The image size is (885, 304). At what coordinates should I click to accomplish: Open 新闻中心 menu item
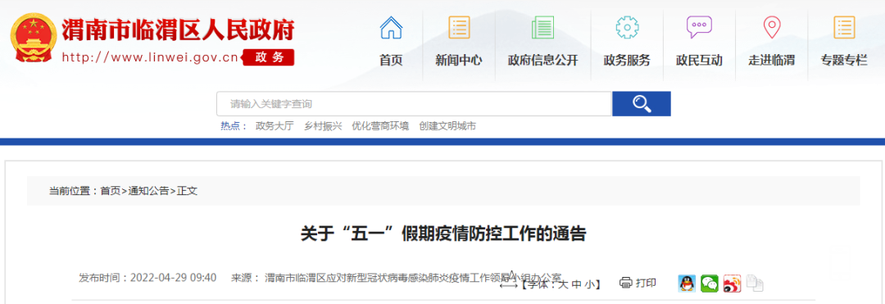coord(459,61)
